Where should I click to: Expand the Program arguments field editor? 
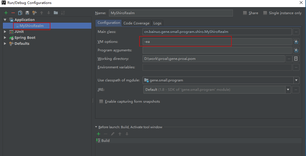pos(296,50)
